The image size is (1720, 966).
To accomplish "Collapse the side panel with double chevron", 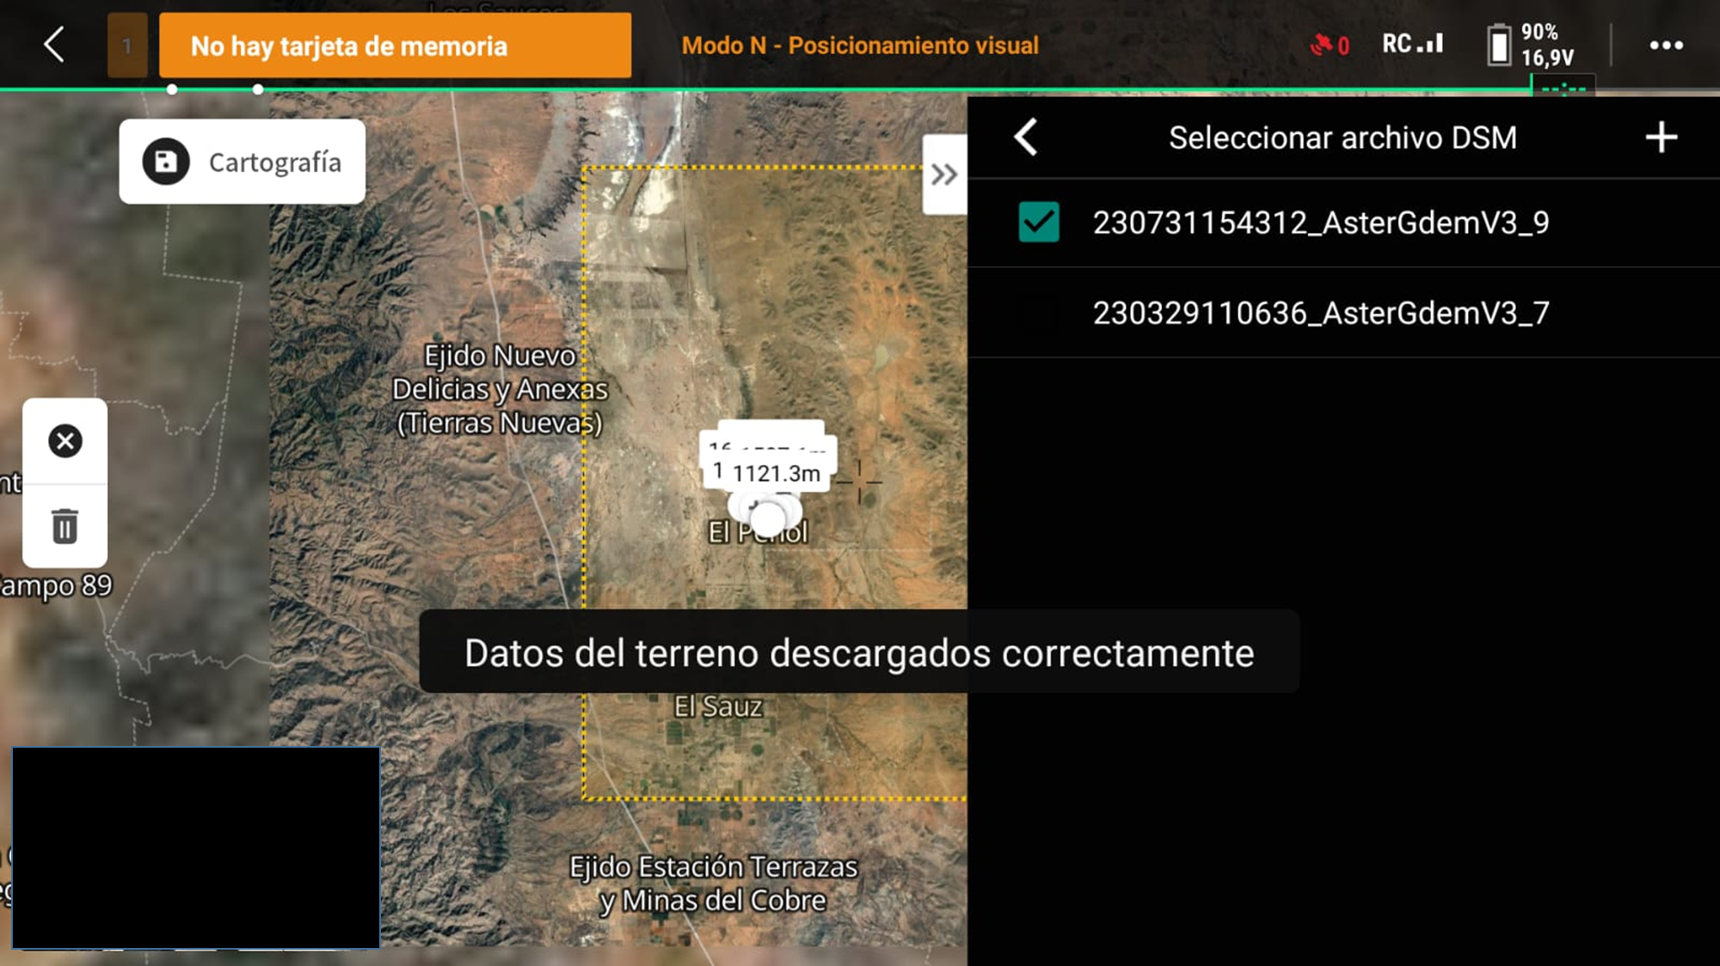I will 944,174.
